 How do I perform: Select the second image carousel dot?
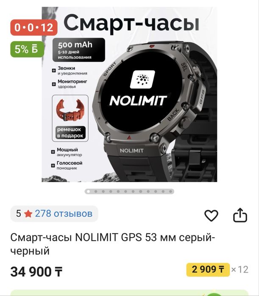pyautogui.click(x=96, y=191)
